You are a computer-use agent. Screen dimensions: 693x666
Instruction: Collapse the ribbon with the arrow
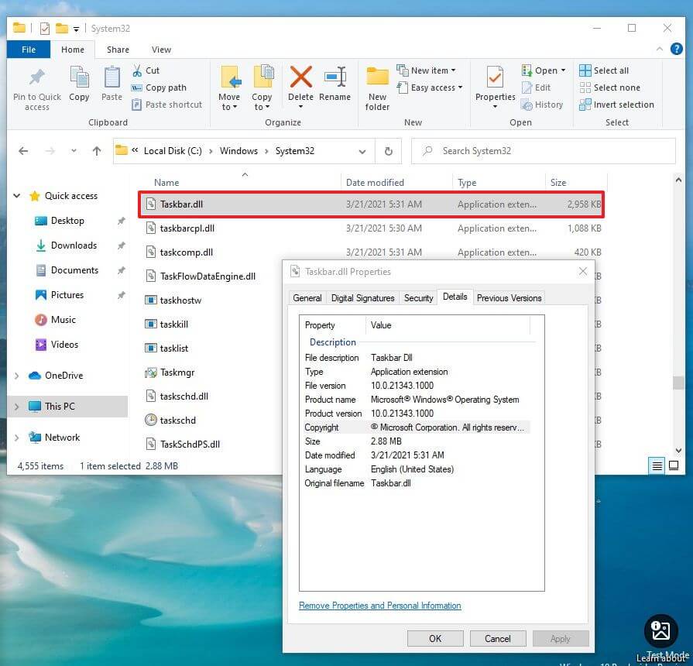click(x=660, y=49)
